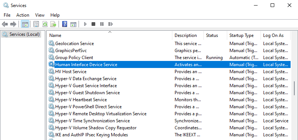Click gear icon beside Human Interface Device Service
The image size is (298, 140).
pyautogui.click(x=51, y=64)
